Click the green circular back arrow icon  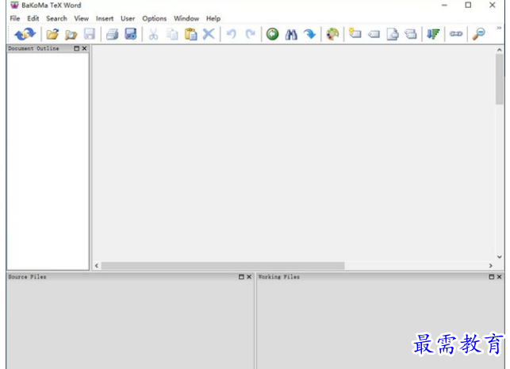click(x=273, y=34)
